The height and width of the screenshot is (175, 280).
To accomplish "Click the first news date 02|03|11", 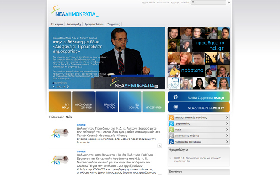I will coord(82,125).
